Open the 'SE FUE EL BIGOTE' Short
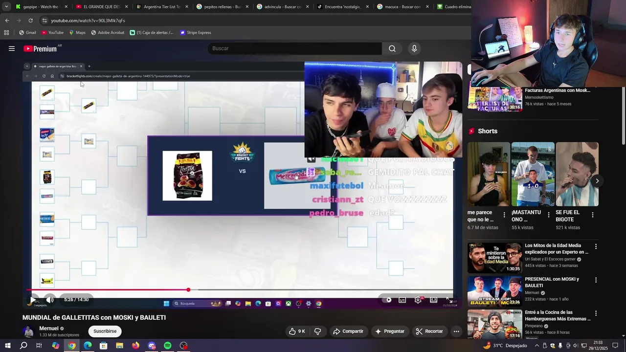Viewport: 626px width, 352px height. point(577,174)
